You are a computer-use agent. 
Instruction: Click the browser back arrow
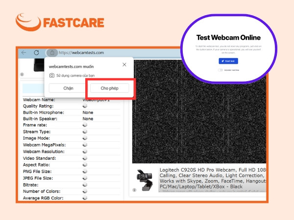pos(24,53)
